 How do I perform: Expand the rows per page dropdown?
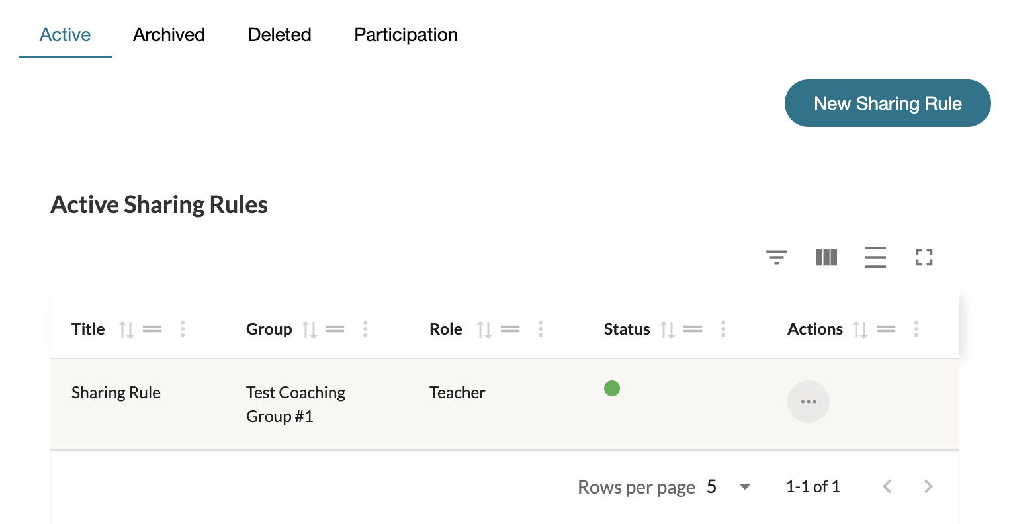[744, 487]
